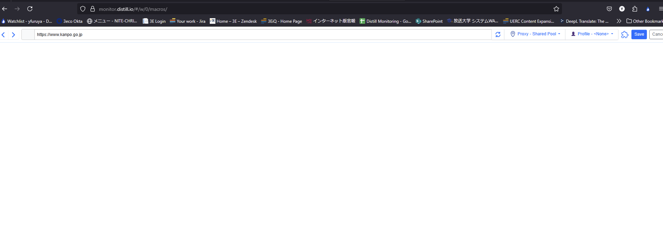The width and height of the screenshot is (663, 240).
Task: Open SharePoint bookmark
Action: (x=429, y=21)
